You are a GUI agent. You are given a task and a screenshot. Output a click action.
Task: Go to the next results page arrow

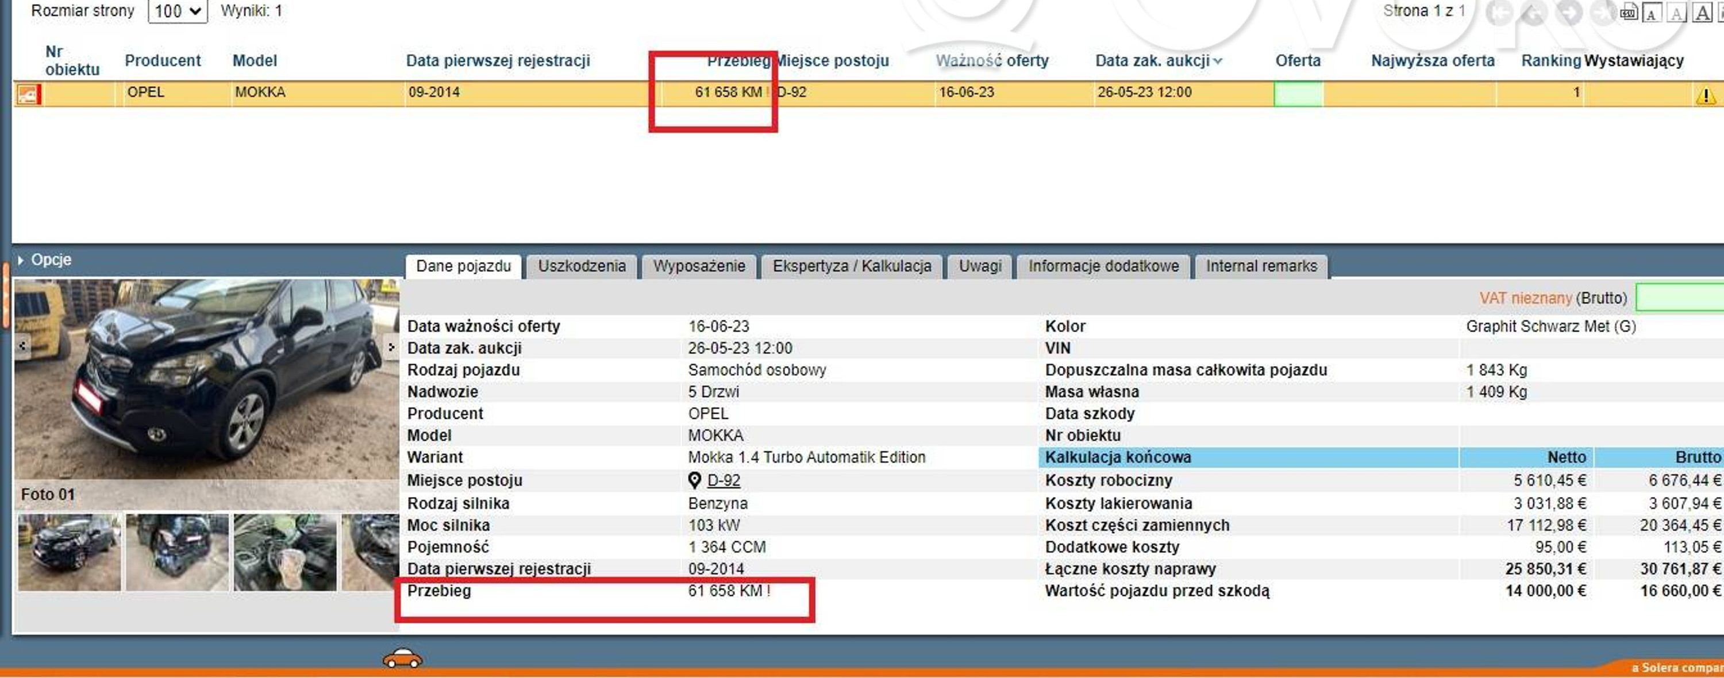pyautogui.click(x=1569, y=12)
